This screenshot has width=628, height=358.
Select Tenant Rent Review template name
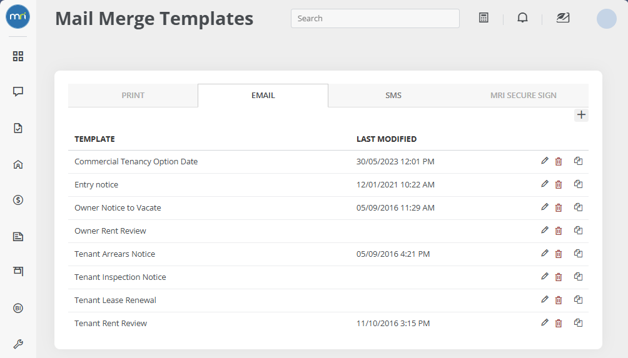pyautogui.click(x=111, y=324)
